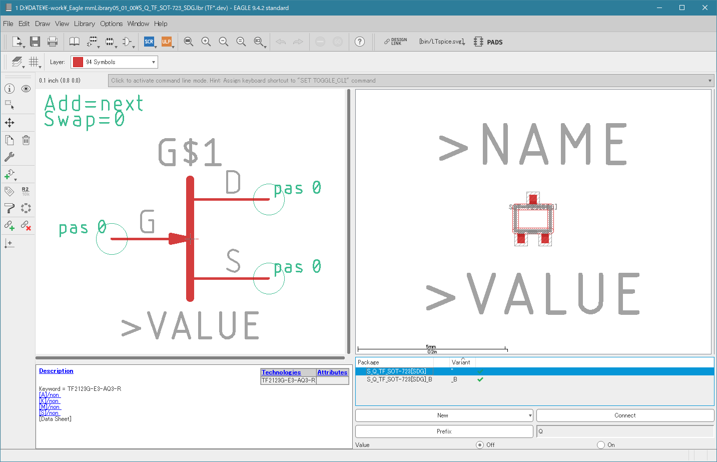The width and height of the screenshot is (717, 462).
Task: Click the Help question mark icon
Action: click(360, 42)
